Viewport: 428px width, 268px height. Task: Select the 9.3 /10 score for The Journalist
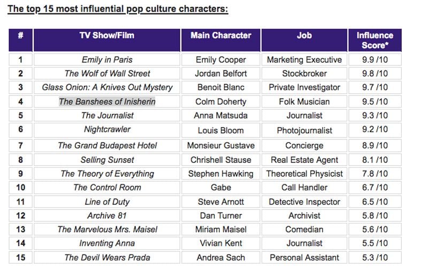coord(375,115)
